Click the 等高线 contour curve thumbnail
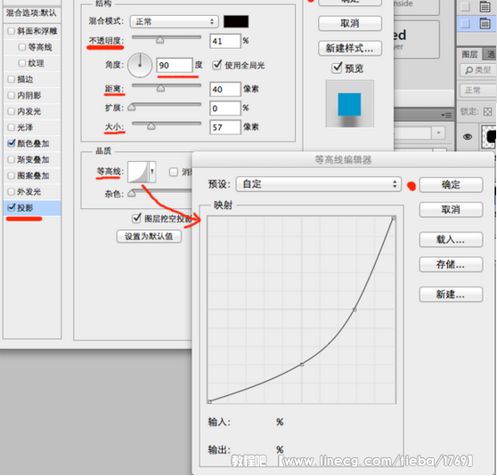Image resolution: width=497 pixels, height=476 pixels. coord(138,172)
